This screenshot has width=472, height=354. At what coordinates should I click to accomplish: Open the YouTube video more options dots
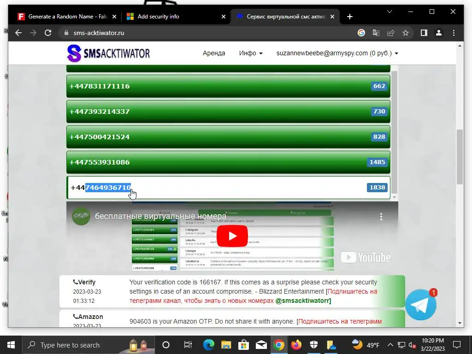[381, 217]
